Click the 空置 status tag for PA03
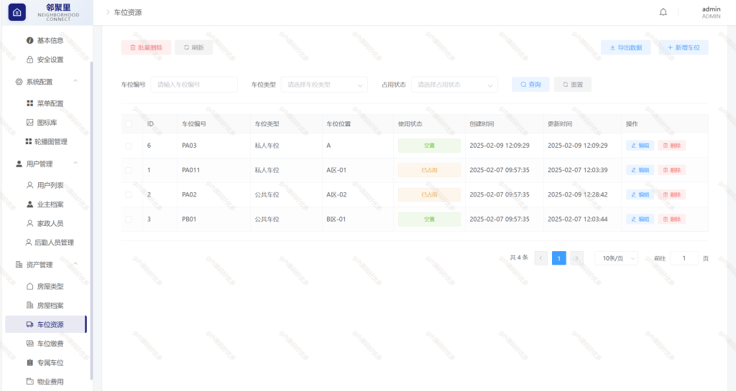Viewport: 736px width, 391px height. click(430, 146)
